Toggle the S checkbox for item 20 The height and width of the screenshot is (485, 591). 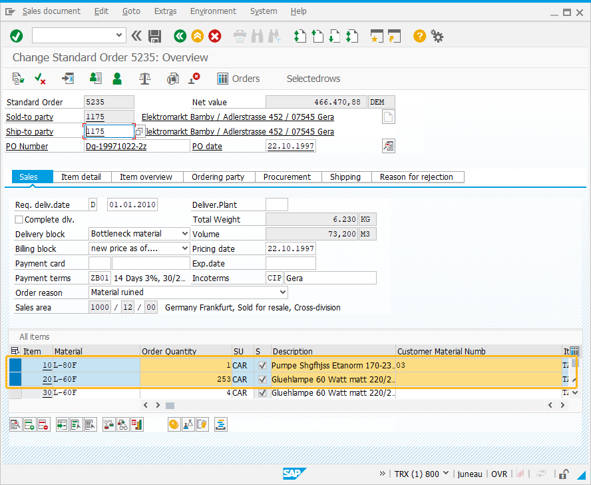coord(262,379)
